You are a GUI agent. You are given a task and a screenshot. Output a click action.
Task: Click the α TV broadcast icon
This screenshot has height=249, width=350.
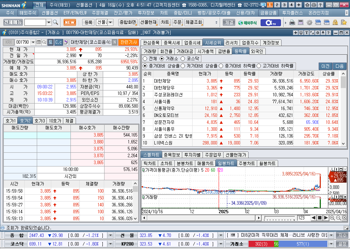[x=271, y=23]
